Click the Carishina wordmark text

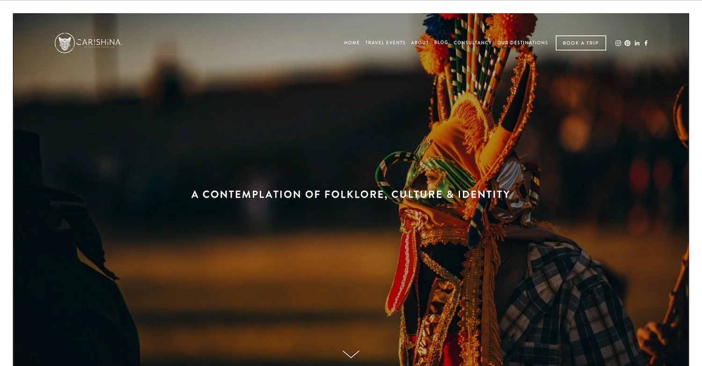100,42
